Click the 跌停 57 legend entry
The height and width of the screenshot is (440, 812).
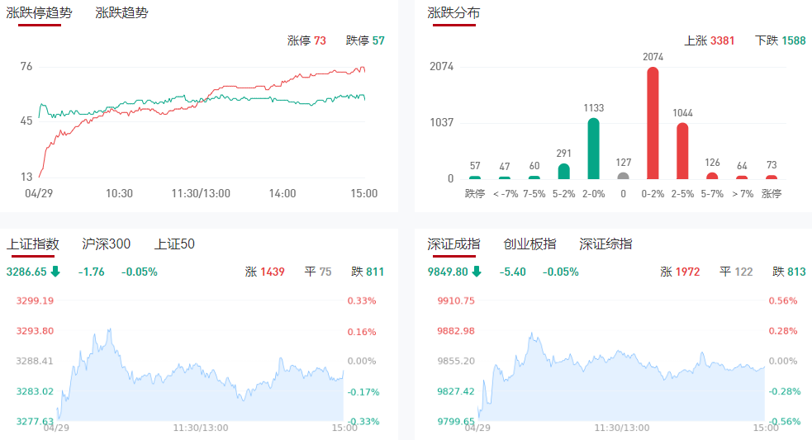pyautogui.click(x=365, y=40)
